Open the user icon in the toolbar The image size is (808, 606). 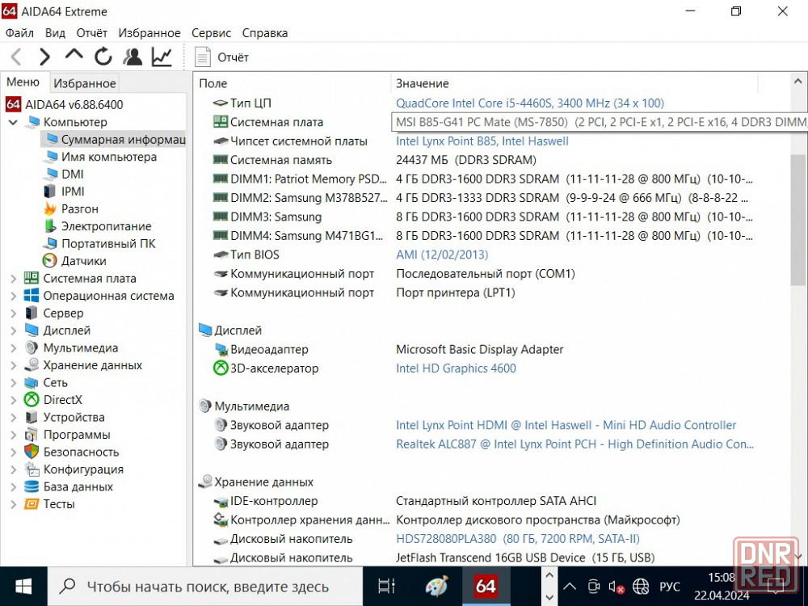point(133,57)
